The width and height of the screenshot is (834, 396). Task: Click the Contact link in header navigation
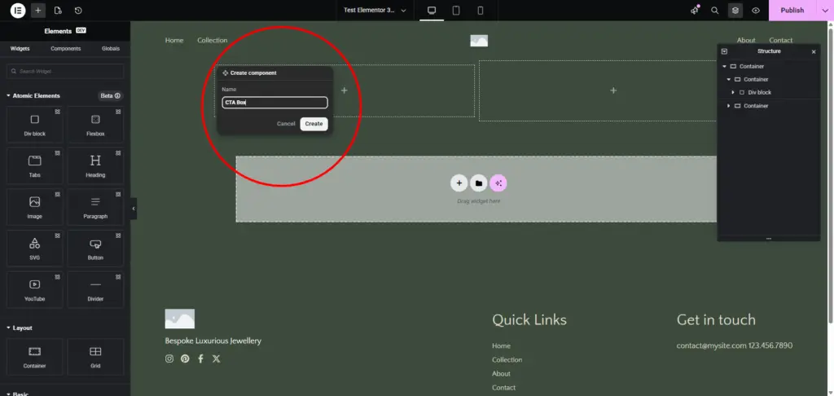click(781, 40)
